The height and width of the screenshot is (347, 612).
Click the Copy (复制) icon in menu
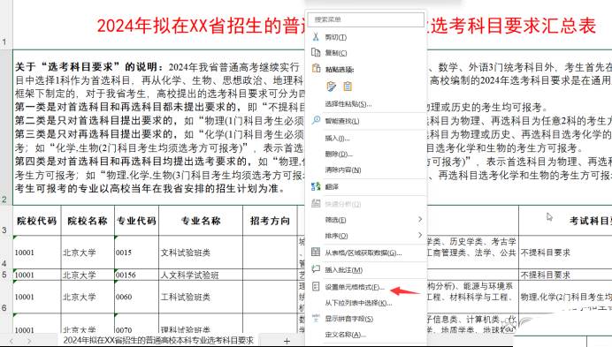coord(316,52)
